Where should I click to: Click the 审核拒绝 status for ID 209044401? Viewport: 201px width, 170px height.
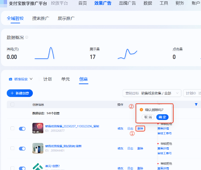pos(166,144)
